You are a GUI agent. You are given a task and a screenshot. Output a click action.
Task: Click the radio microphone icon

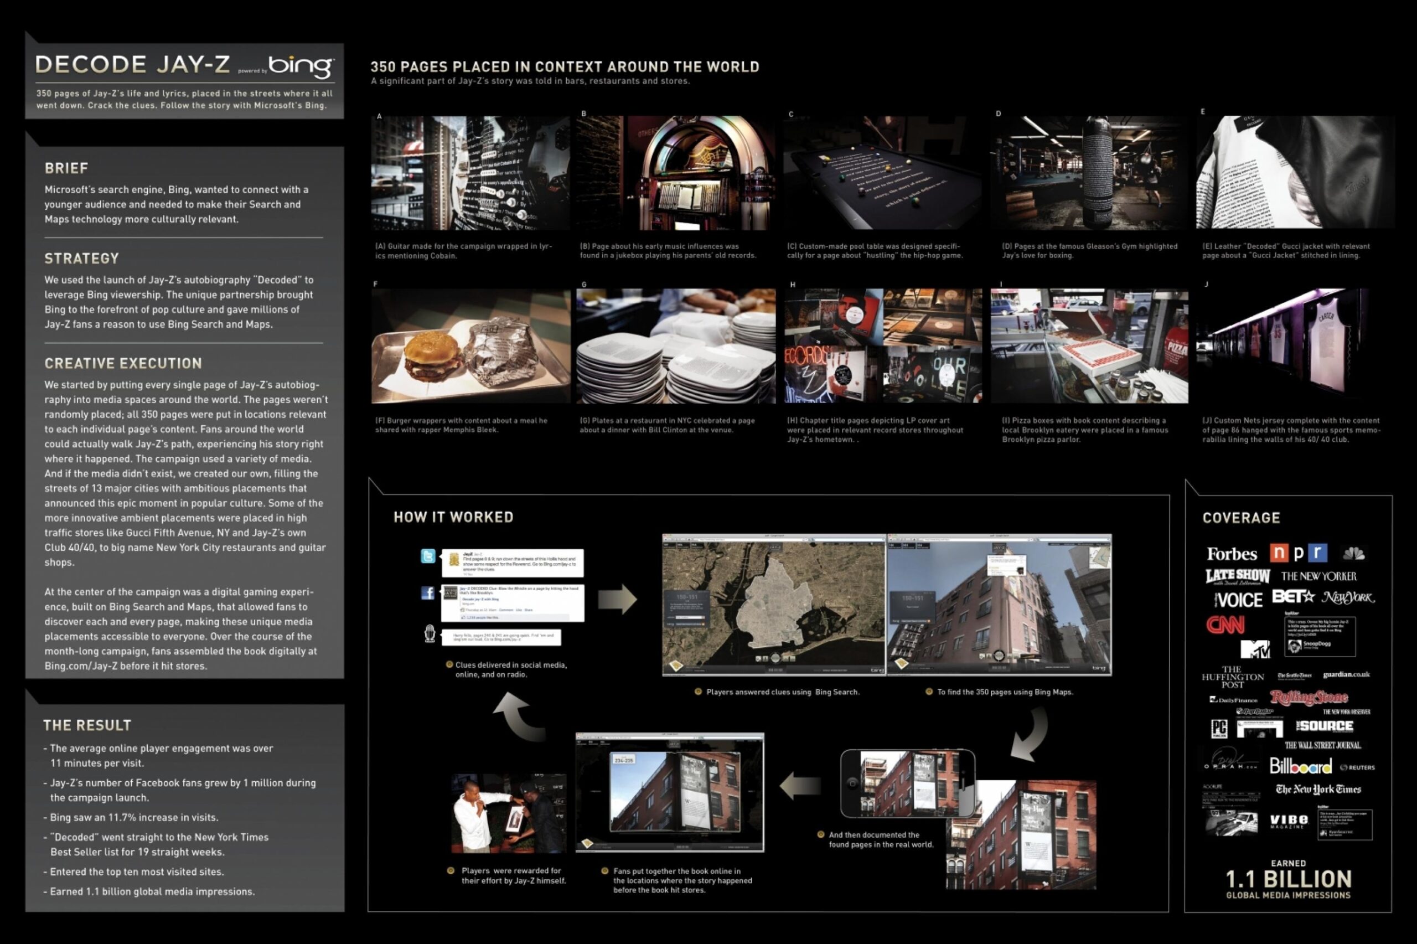click(x=430, y=634)
